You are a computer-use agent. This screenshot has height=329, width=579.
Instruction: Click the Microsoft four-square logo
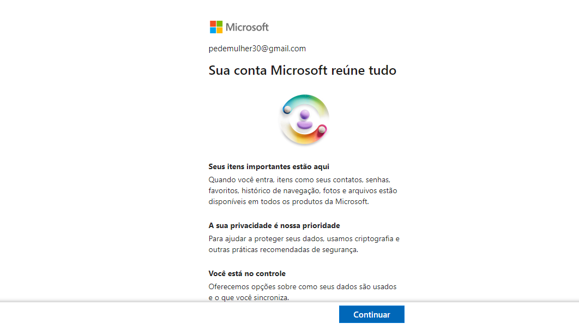click(216, 27)
